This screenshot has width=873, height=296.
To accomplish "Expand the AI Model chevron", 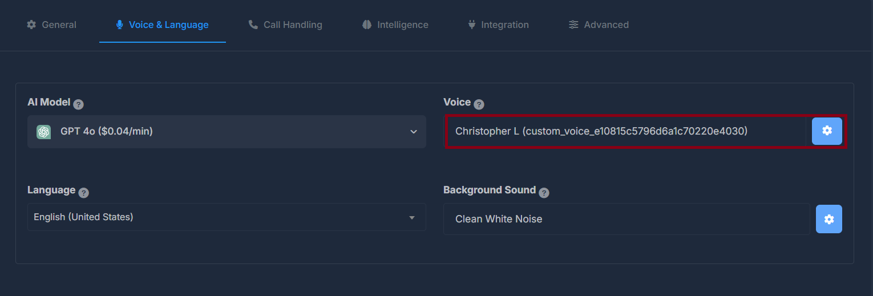I will [x=414, y=132].
